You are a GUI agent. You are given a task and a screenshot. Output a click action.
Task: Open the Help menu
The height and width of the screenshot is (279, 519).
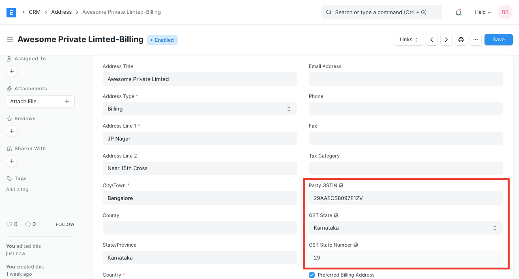pyautogui.click(x=483, y=12)
